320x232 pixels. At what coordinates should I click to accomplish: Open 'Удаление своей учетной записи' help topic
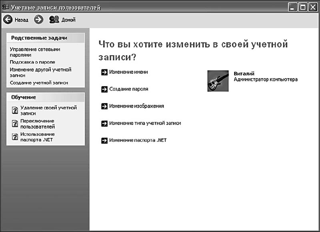pos(48,110)
